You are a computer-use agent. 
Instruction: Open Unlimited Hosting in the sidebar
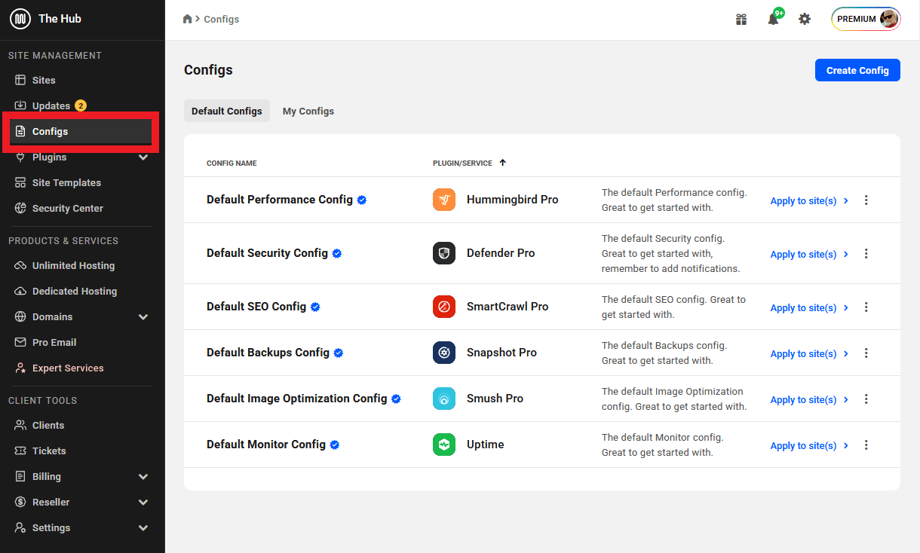[81, 265]
